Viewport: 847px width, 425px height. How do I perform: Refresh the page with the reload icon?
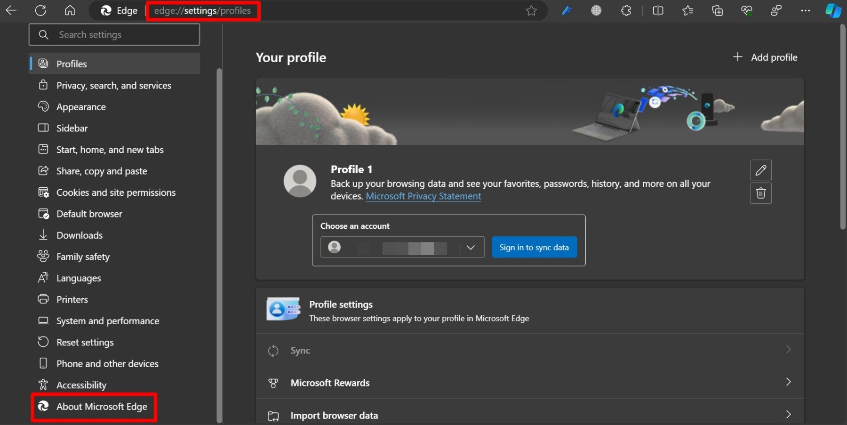click(41, 10)
